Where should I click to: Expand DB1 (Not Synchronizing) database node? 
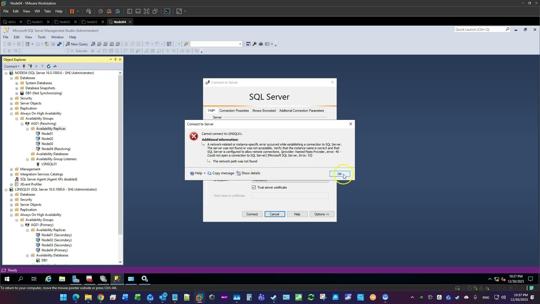(17, 93)
